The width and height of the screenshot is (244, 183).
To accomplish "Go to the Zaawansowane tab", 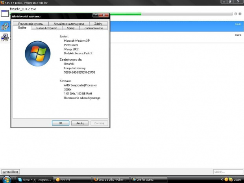I will [94, 28].
